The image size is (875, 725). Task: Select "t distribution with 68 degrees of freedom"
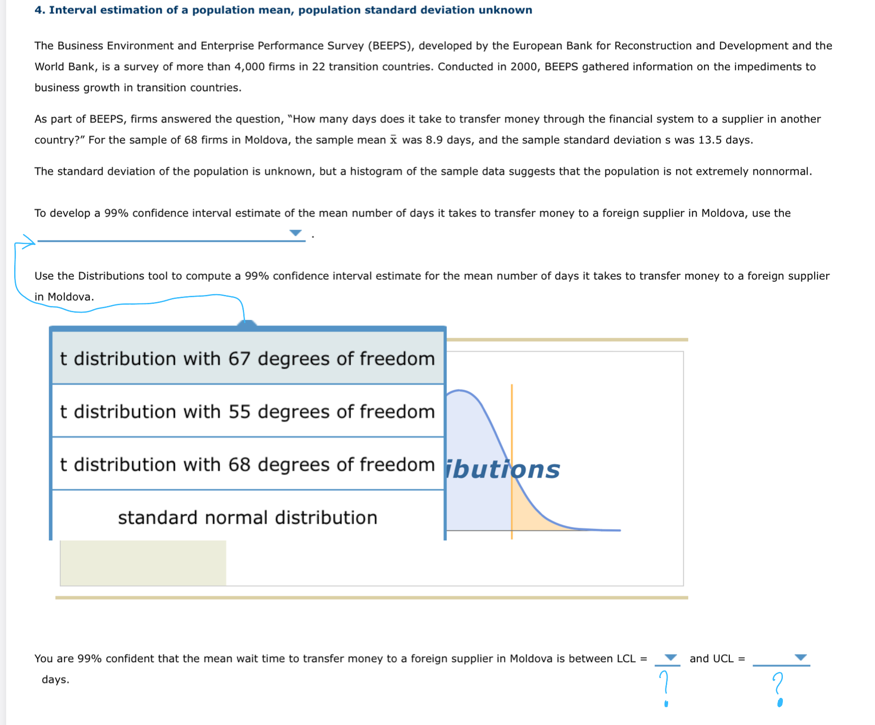tap(246, 465)
